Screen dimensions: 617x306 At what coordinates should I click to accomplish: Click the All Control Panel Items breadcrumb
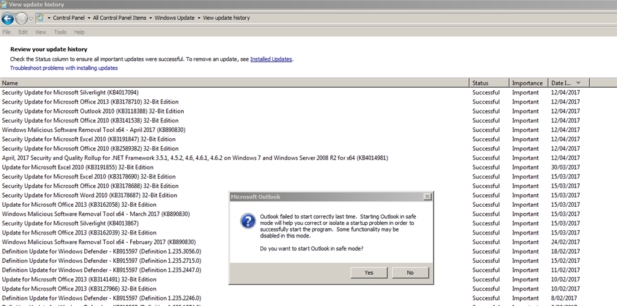120,18
